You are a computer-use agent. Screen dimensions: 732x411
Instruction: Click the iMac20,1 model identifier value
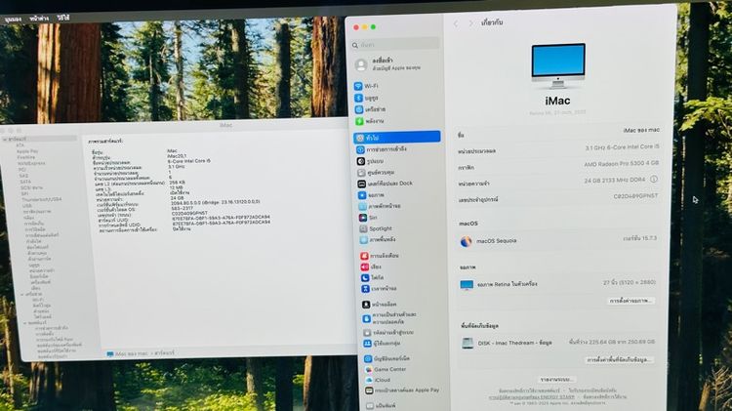coord(177,156)
